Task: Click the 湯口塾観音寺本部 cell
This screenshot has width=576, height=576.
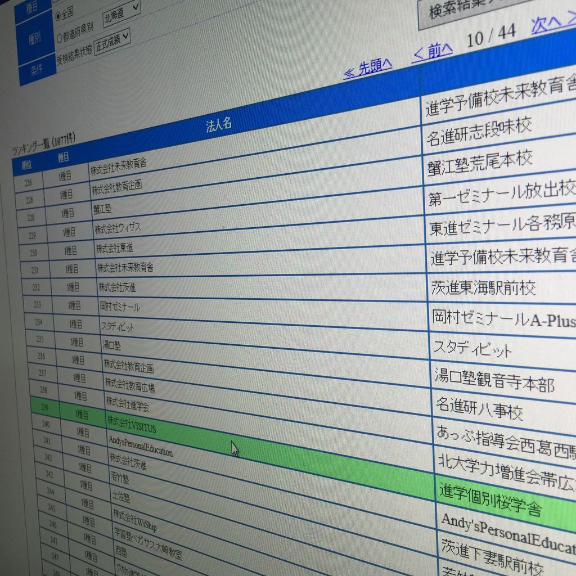Action: click(x=494, y=380)
